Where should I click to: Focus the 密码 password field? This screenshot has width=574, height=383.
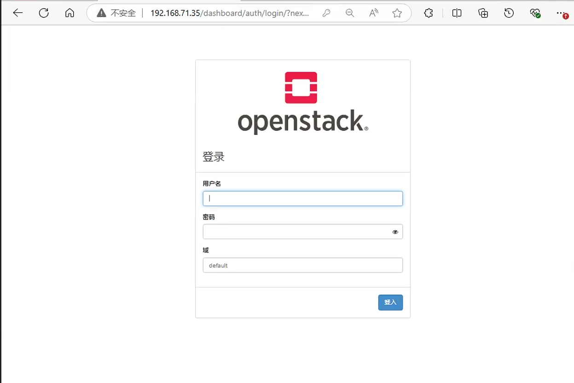303,232
